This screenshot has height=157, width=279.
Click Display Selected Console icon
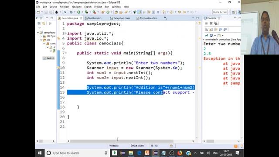tap(211, 35)
